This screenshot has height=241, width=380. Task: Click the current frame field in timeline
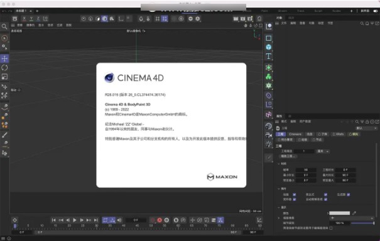coord(136,220)
